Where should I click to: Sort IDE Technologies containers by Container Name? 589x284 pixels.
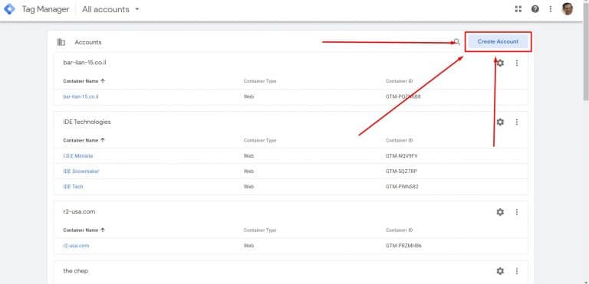tap(84, 140)
